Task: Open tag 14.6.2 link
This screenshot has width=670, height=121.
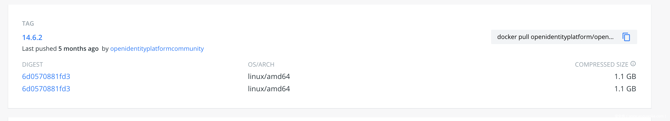Action: [32, 37]
